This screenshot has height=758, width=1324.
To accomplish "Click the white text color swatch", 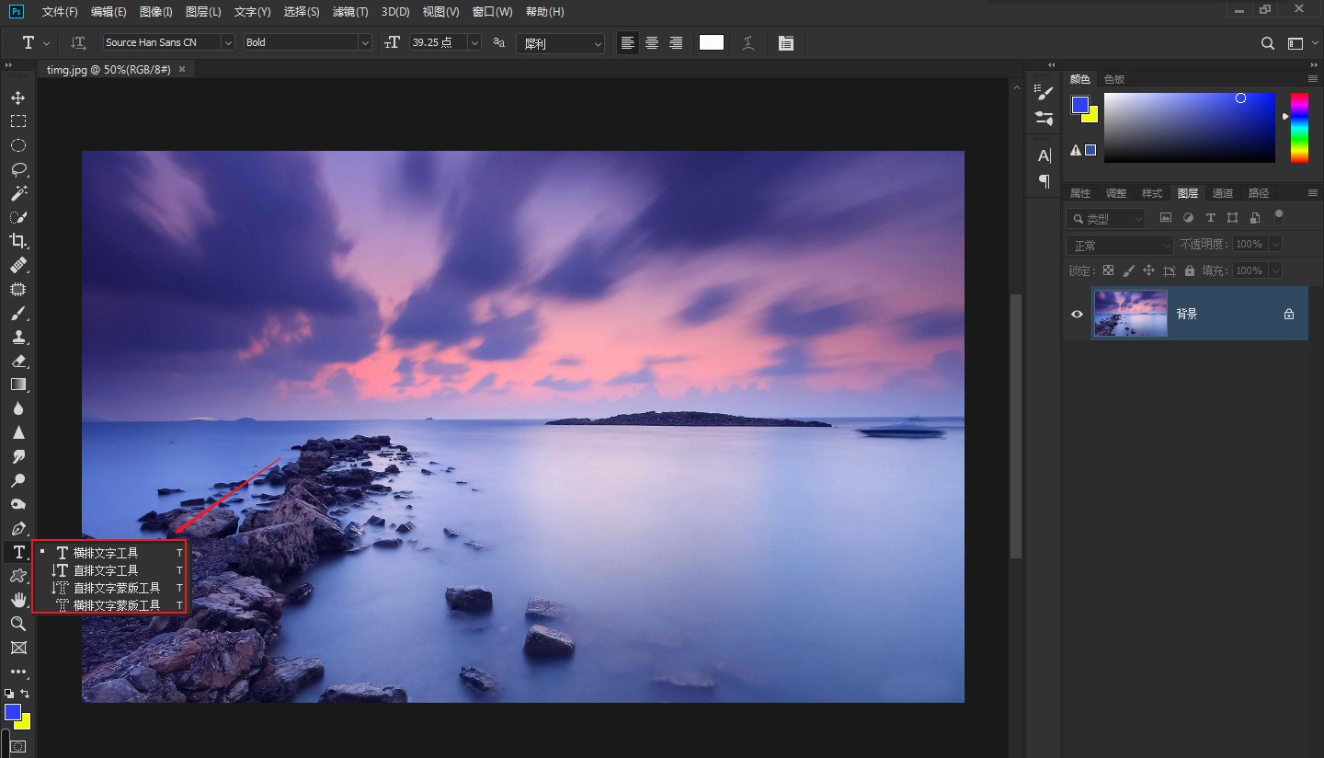I will 711,42.
